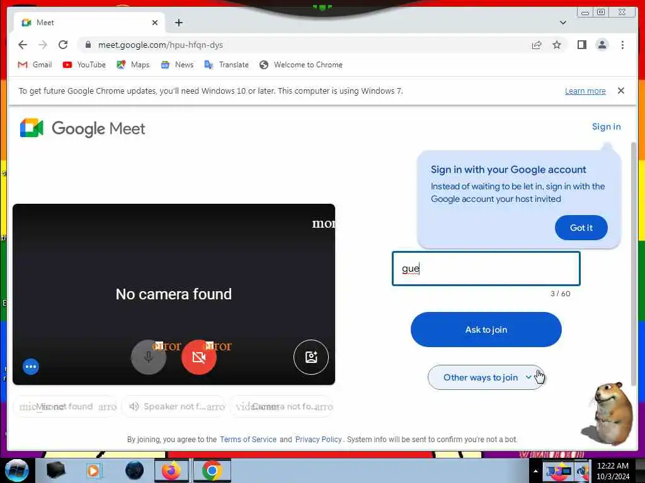Open Terms of Service link
Screen dimensions: 645x483
tap(248, 440)
